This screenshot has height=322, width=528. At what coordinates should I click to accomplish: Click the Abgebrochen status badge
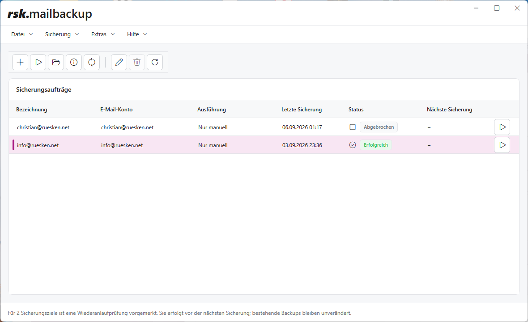[x=379, y=127]
